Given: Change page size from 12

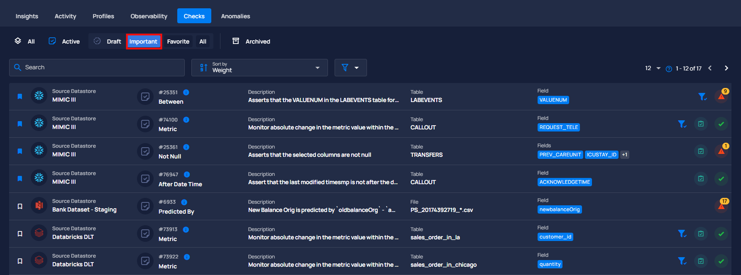Looking at the screenshot, I should [x=652, y=68].
